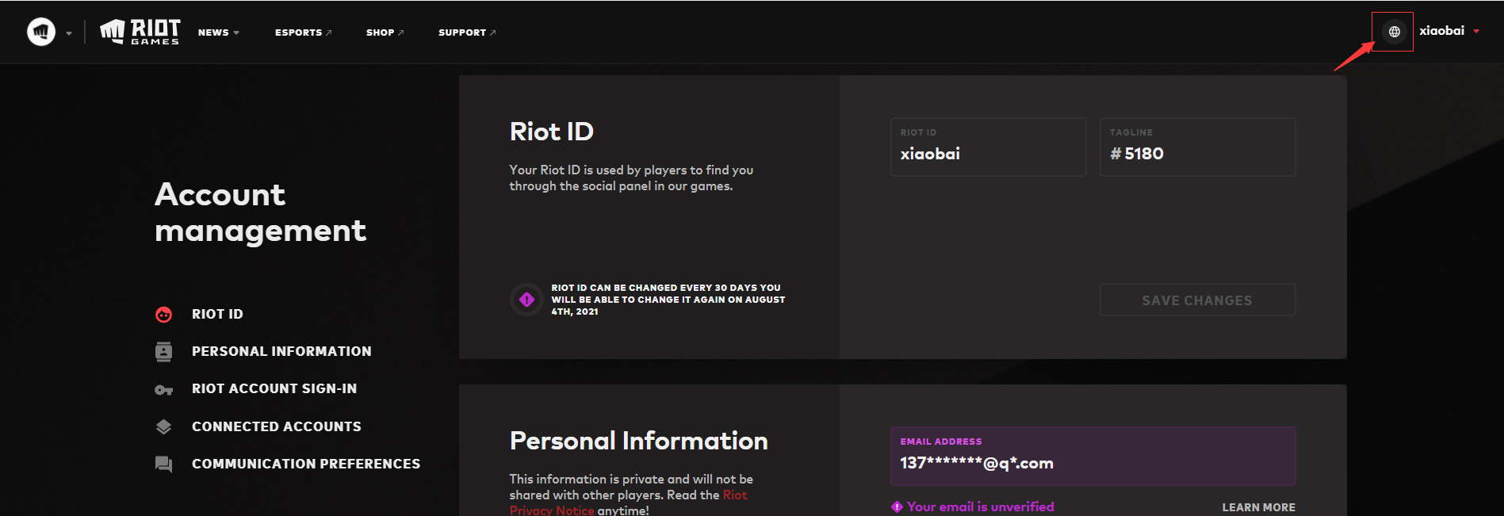Click the globe language selector icon
Screen dimensions: 1504x516
1394,32
